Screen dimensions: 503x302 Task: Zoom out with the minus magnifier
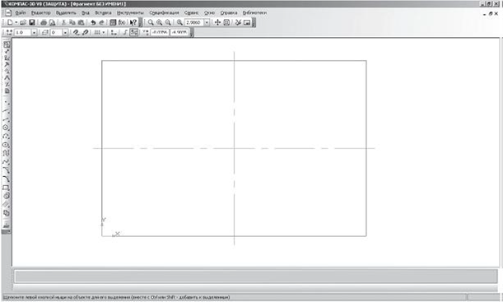coord(168,22)
